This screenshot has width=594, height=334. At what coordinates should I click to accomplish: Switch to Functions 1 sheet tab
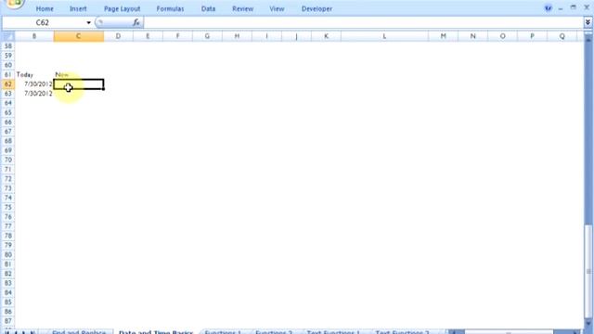pos(223,332)
